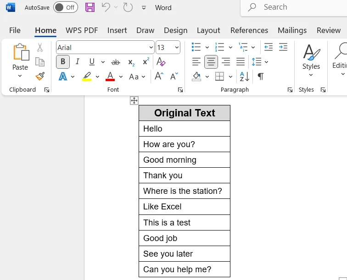Sort text with A-Z icon

coord(245,77)
